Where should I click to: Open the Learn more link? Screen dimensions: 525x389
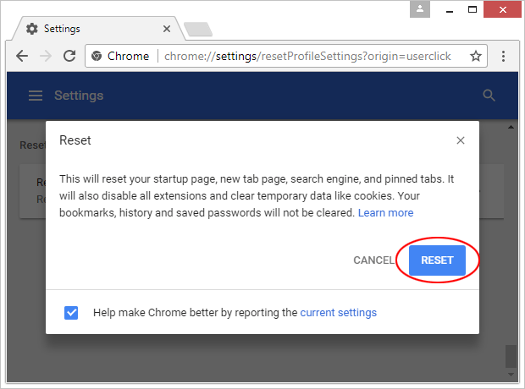(386, 213)
